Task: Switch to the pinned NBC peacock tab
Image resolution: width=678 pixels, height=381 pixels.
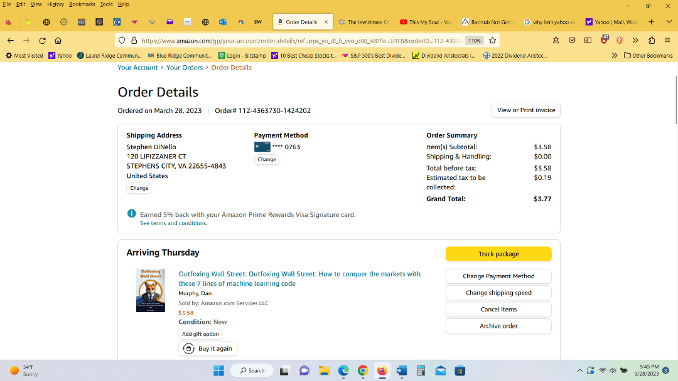Action: (x=240, y=22)
